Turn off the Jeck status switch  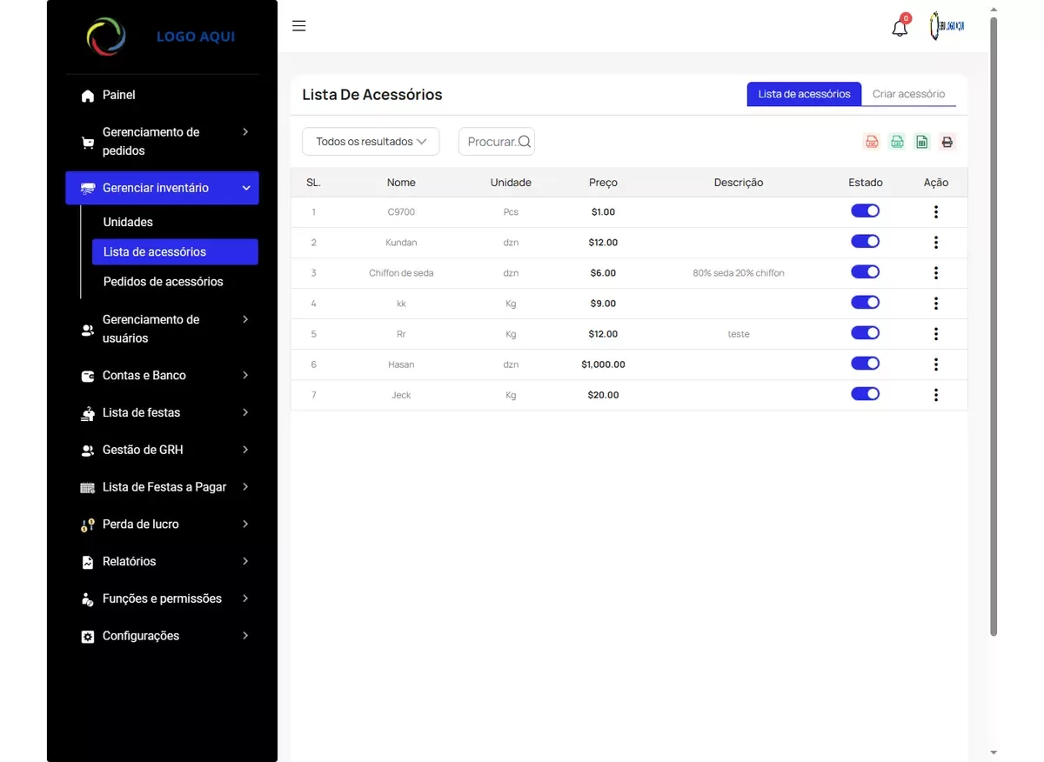(x=865, y=394)
